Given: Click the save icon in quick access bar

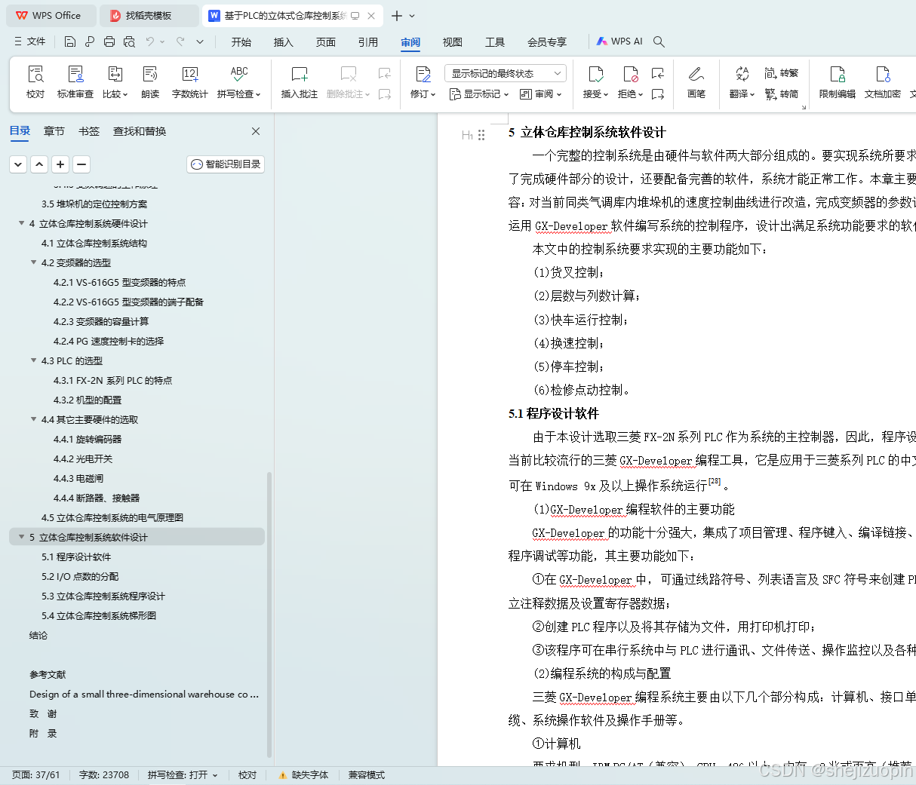Looking at the screenshot, I should pyautogui.click(x=70, y=41).
